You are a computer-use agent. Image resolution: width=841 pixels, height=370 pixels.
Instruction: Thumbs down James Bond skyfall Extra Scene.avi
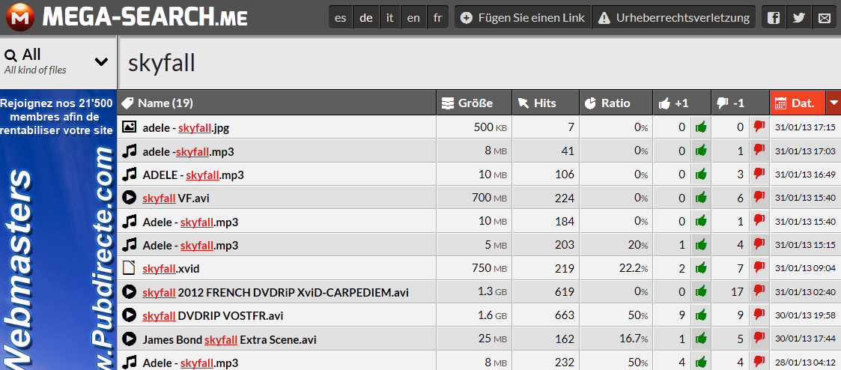[759, 339]
